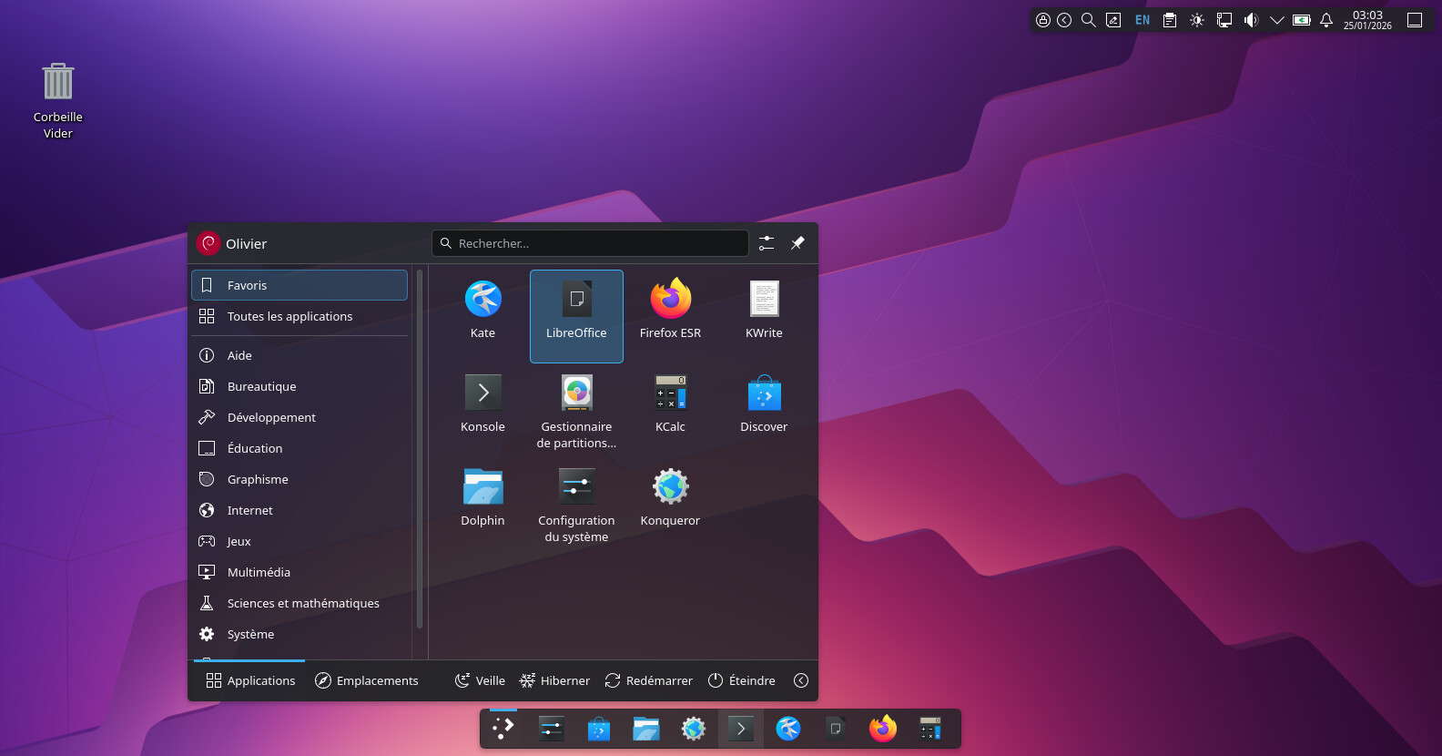Image resolution: width=1442 pixels, height=756 pixels.
Task: Pin the launcher menu open
Action: 797,243
